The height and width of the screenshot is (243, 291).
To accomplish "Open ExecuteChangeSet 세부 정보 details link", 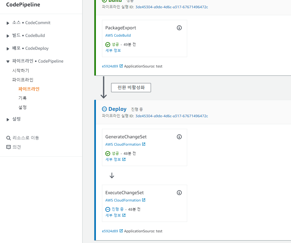I will click(113, 215).
